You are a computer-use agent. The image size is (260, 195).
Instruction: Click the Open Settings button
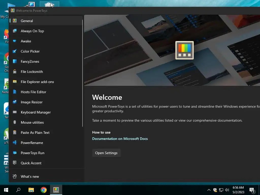[106, 153]
